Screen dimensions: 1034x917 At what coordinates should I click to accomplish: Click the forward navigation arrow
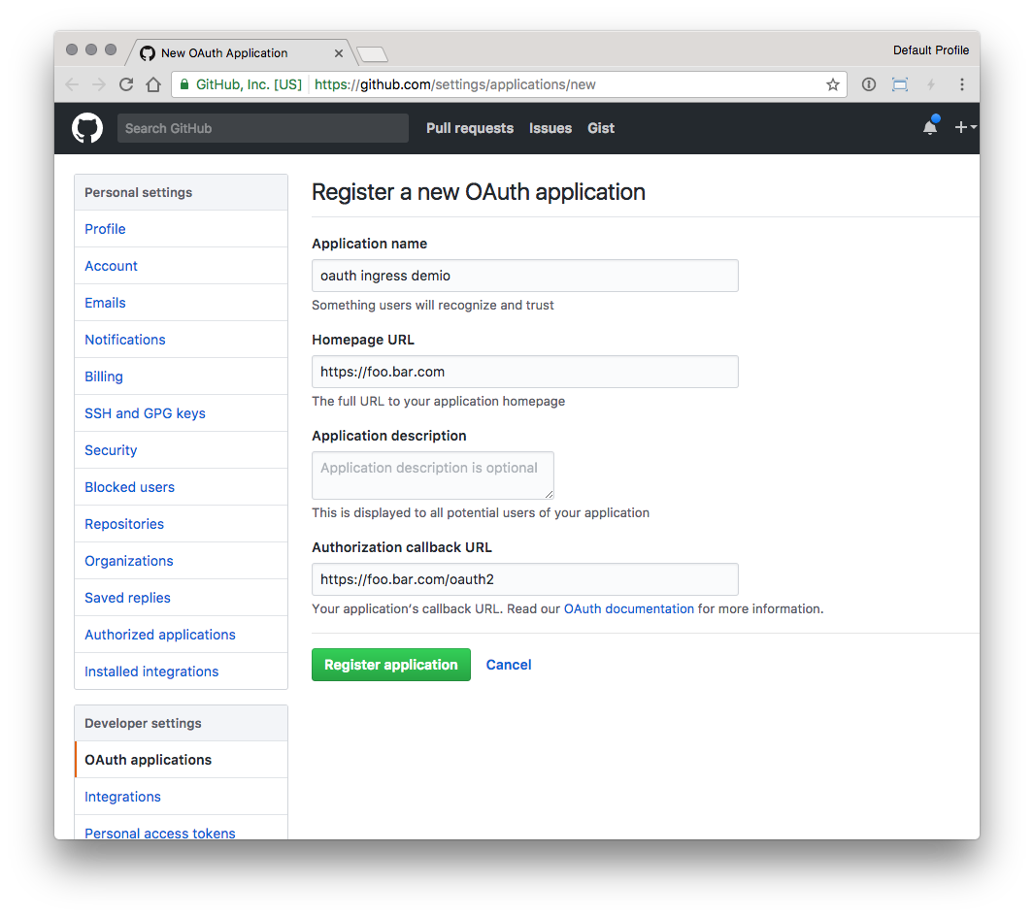pyautogui.click(x=97, y=84)
